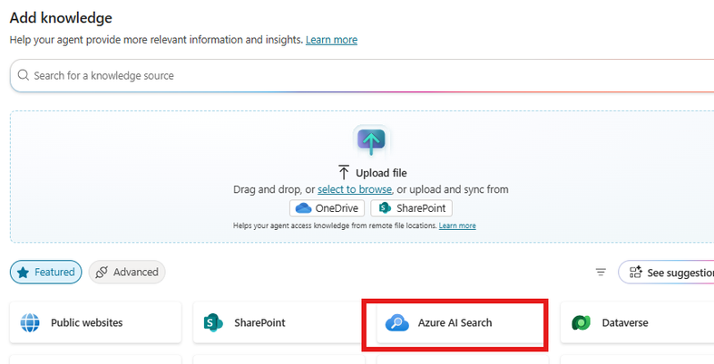
Task: Click the star icon in Featured tab
Action: [x=23, y=273]
